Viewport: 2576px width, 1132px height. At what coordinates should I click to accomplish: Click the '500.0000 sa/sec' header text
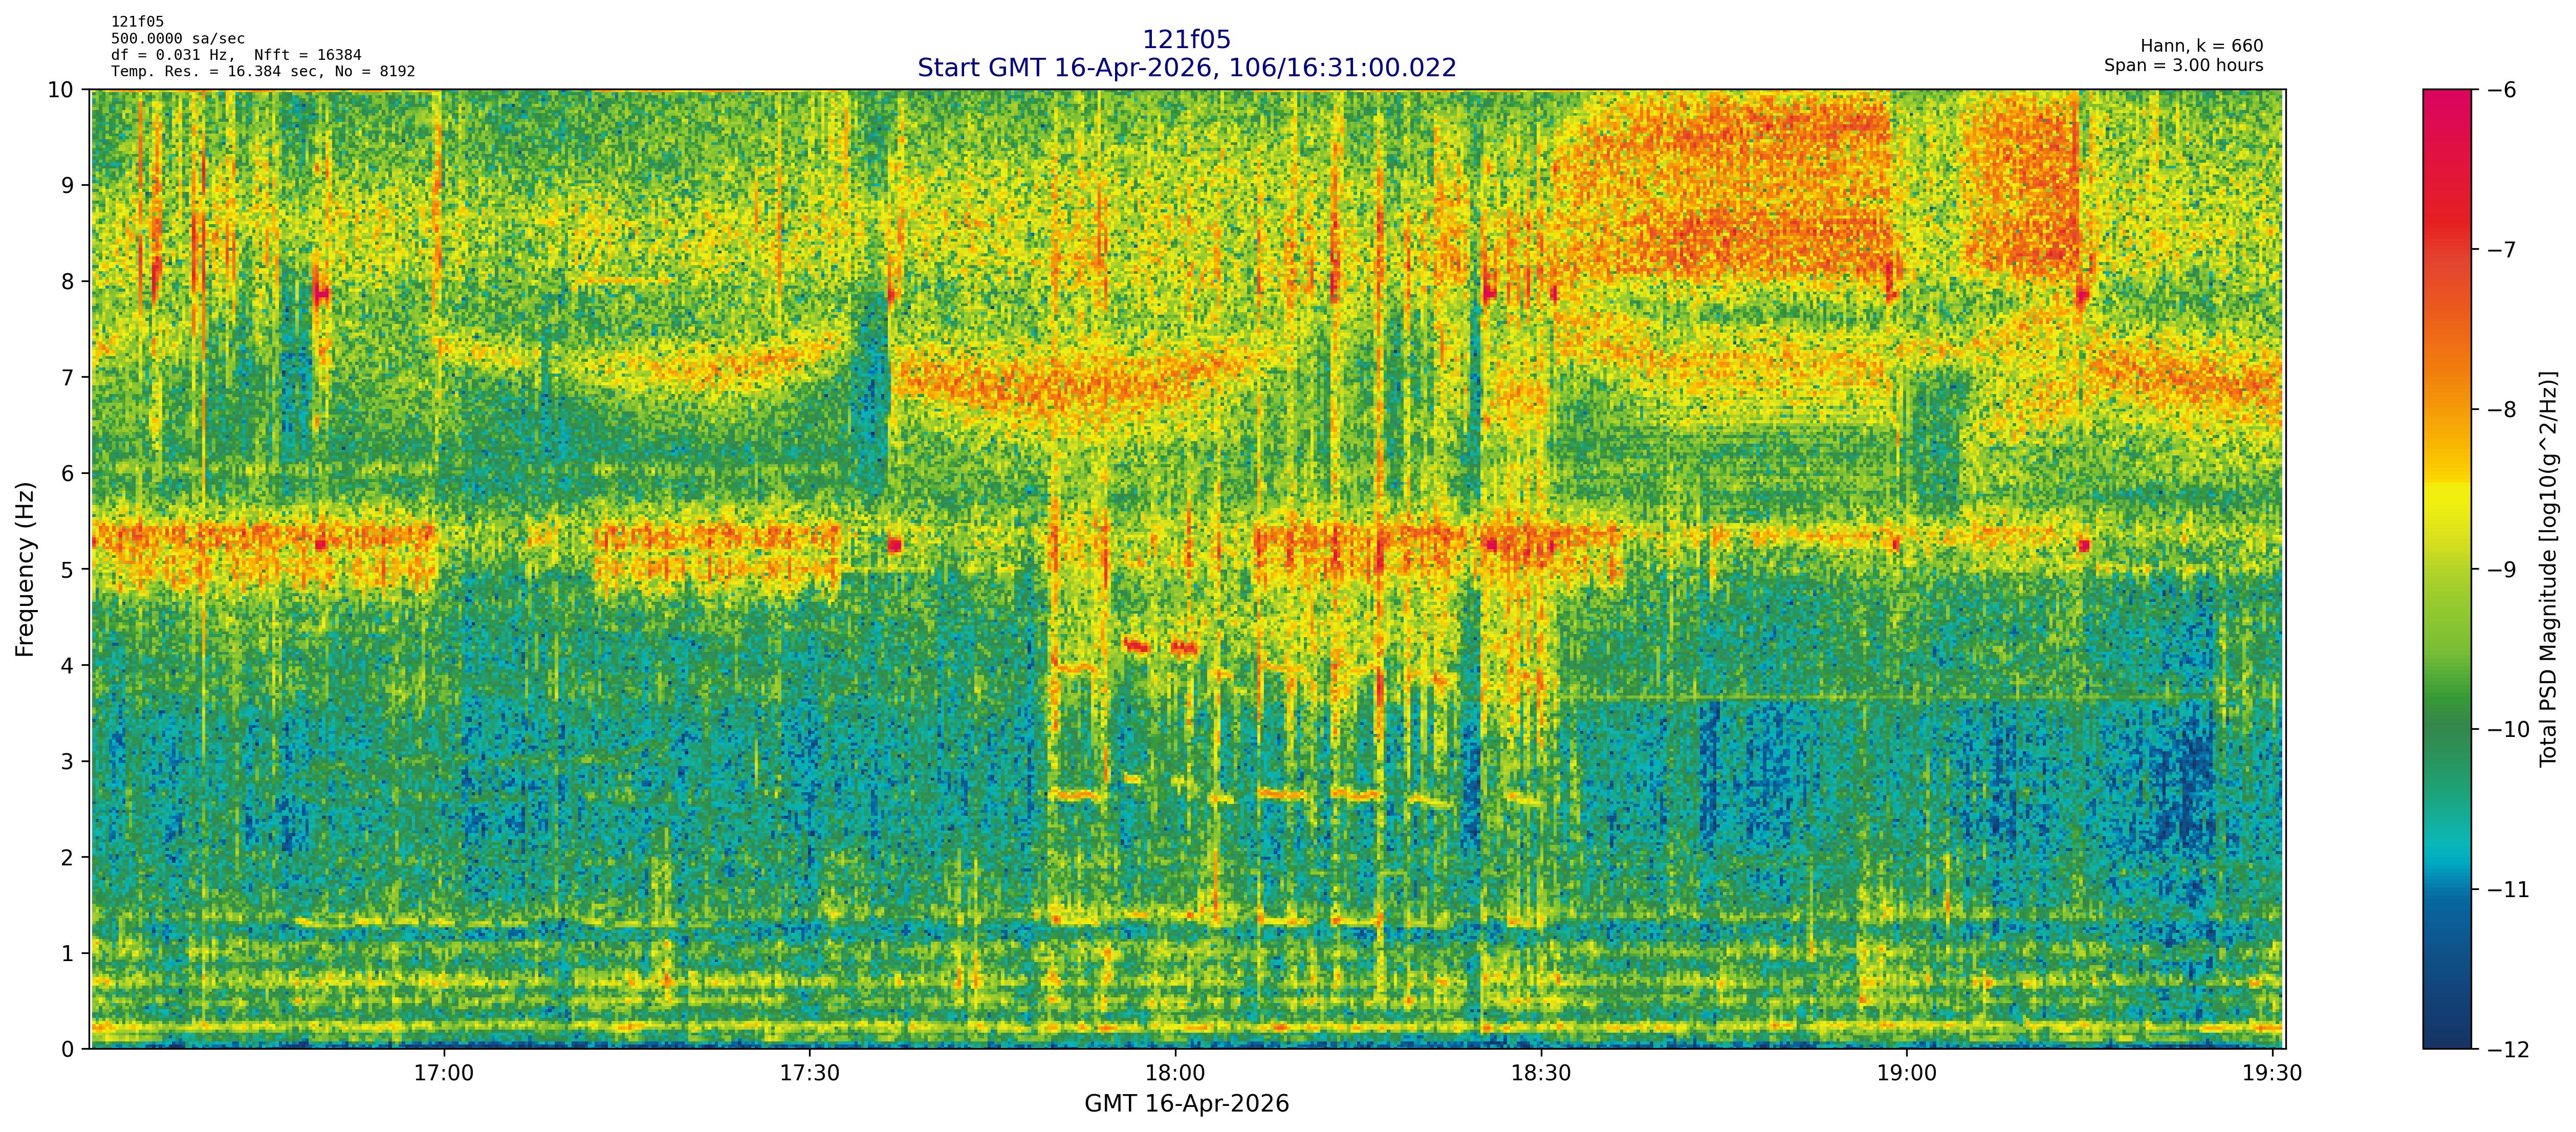pyautogui.click(x=177, y=38)
